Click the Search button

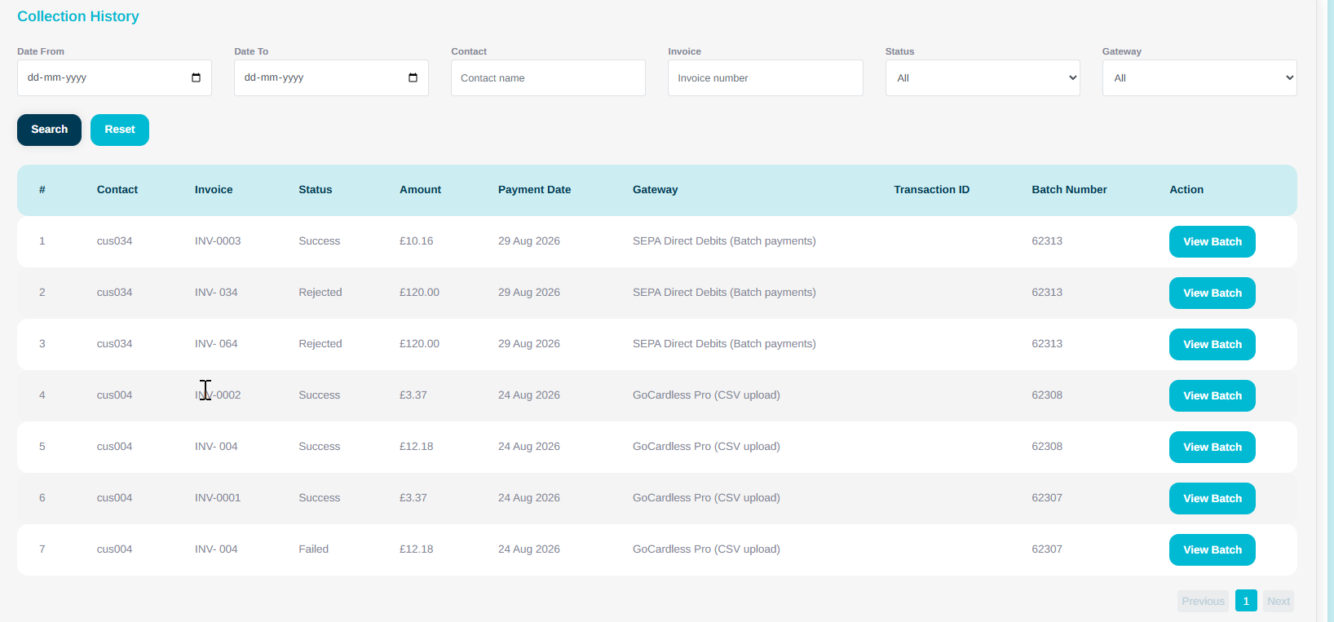(x=49, y=130)
